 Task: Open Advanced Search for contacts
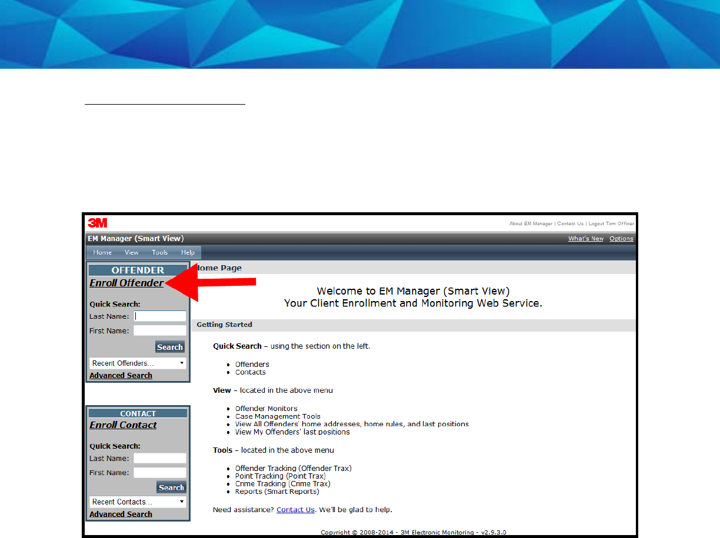pos(121,514)
